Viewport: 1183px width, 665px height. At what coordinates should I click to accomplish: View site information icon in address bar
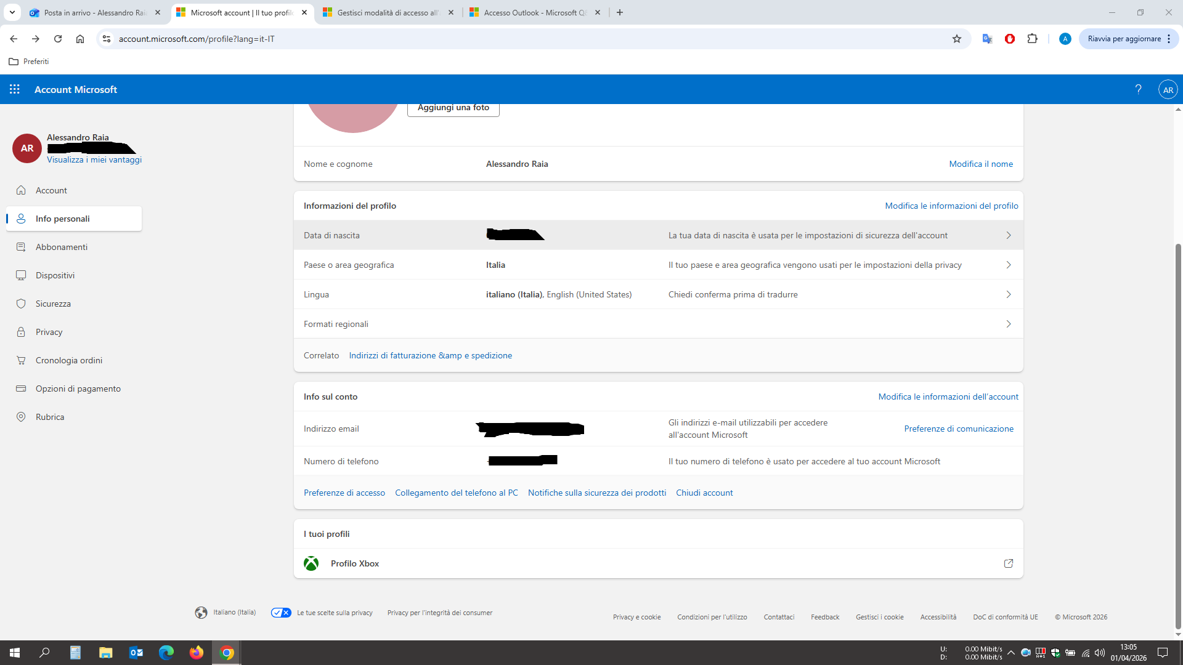coord(107,39)
